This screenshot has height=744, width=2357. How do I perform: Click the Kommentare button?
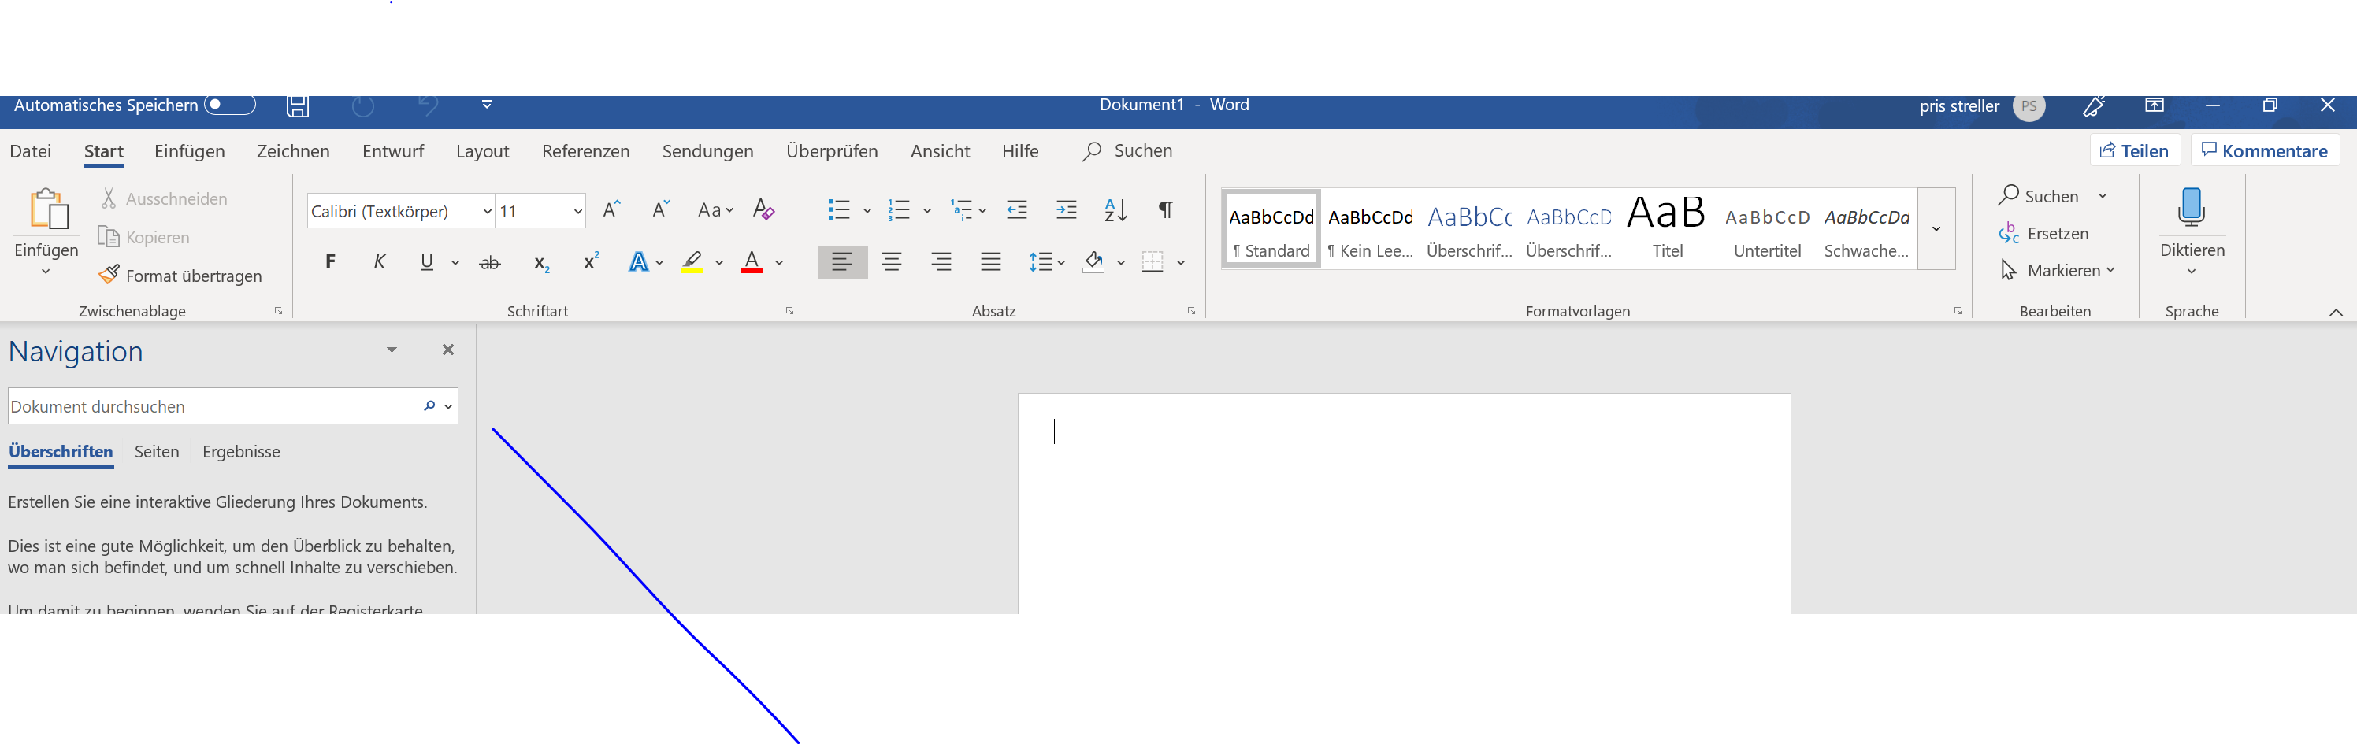pyautogui.click(x=2265, y=150)
